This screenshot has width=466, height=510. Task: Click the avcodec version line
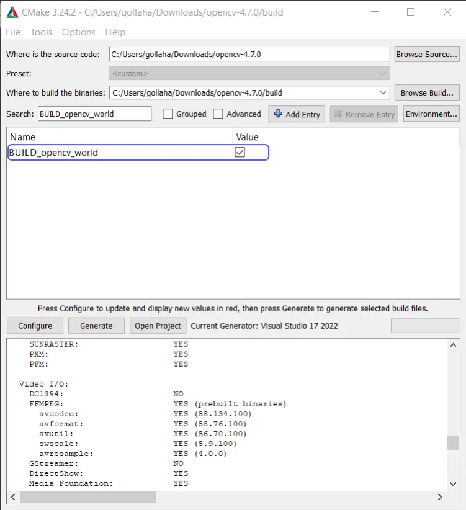click(145, 414)
